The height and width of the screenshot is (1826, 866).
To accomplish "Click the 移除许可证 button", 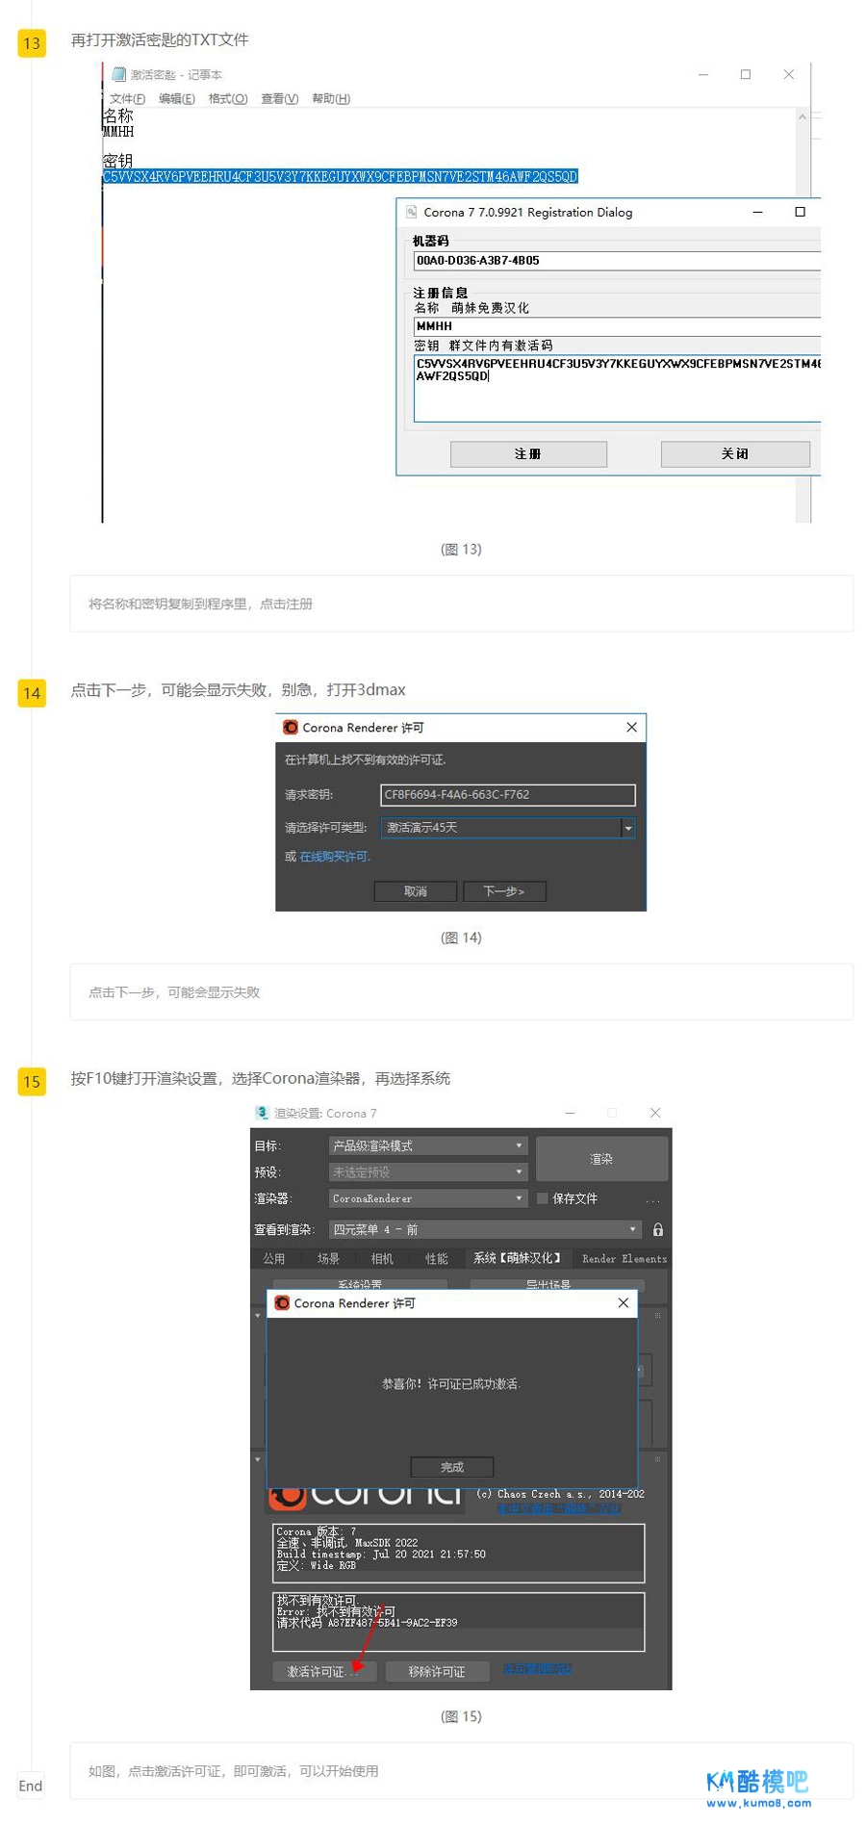I will [x=437, y=1671].
